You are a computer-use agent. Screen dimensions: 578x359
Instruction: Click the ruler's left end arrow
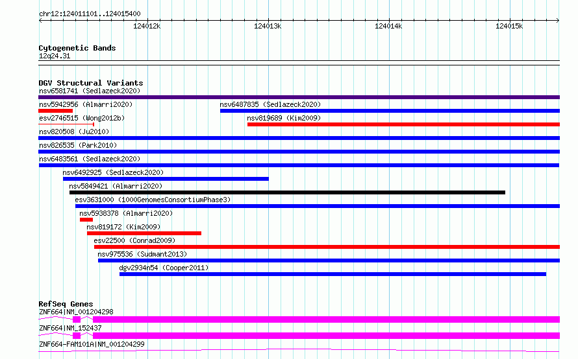point(40,21)
